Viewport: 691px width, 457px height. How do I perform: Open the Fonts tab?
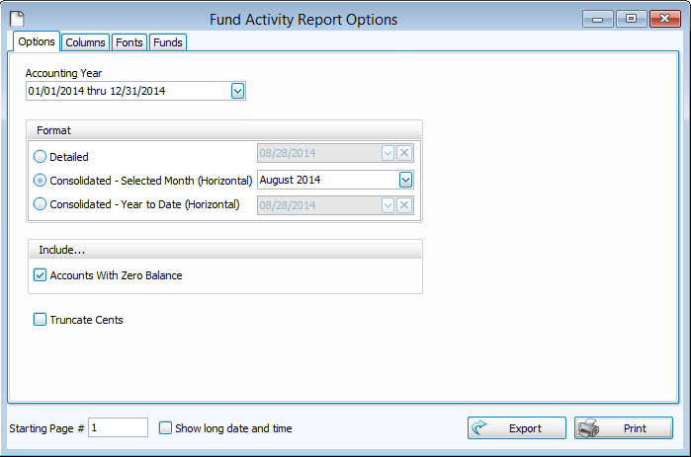tap(129, 42)
